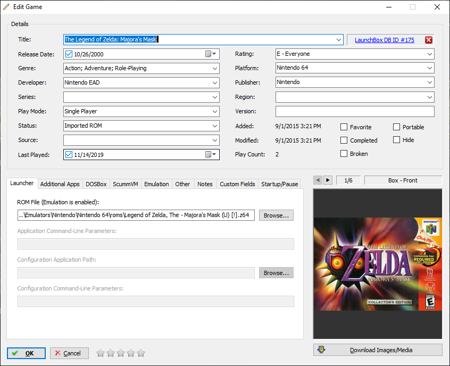This screenshot has height=366, width=450.
Task: Switch to the Additional Apps tab
Action: pos(60,184)
